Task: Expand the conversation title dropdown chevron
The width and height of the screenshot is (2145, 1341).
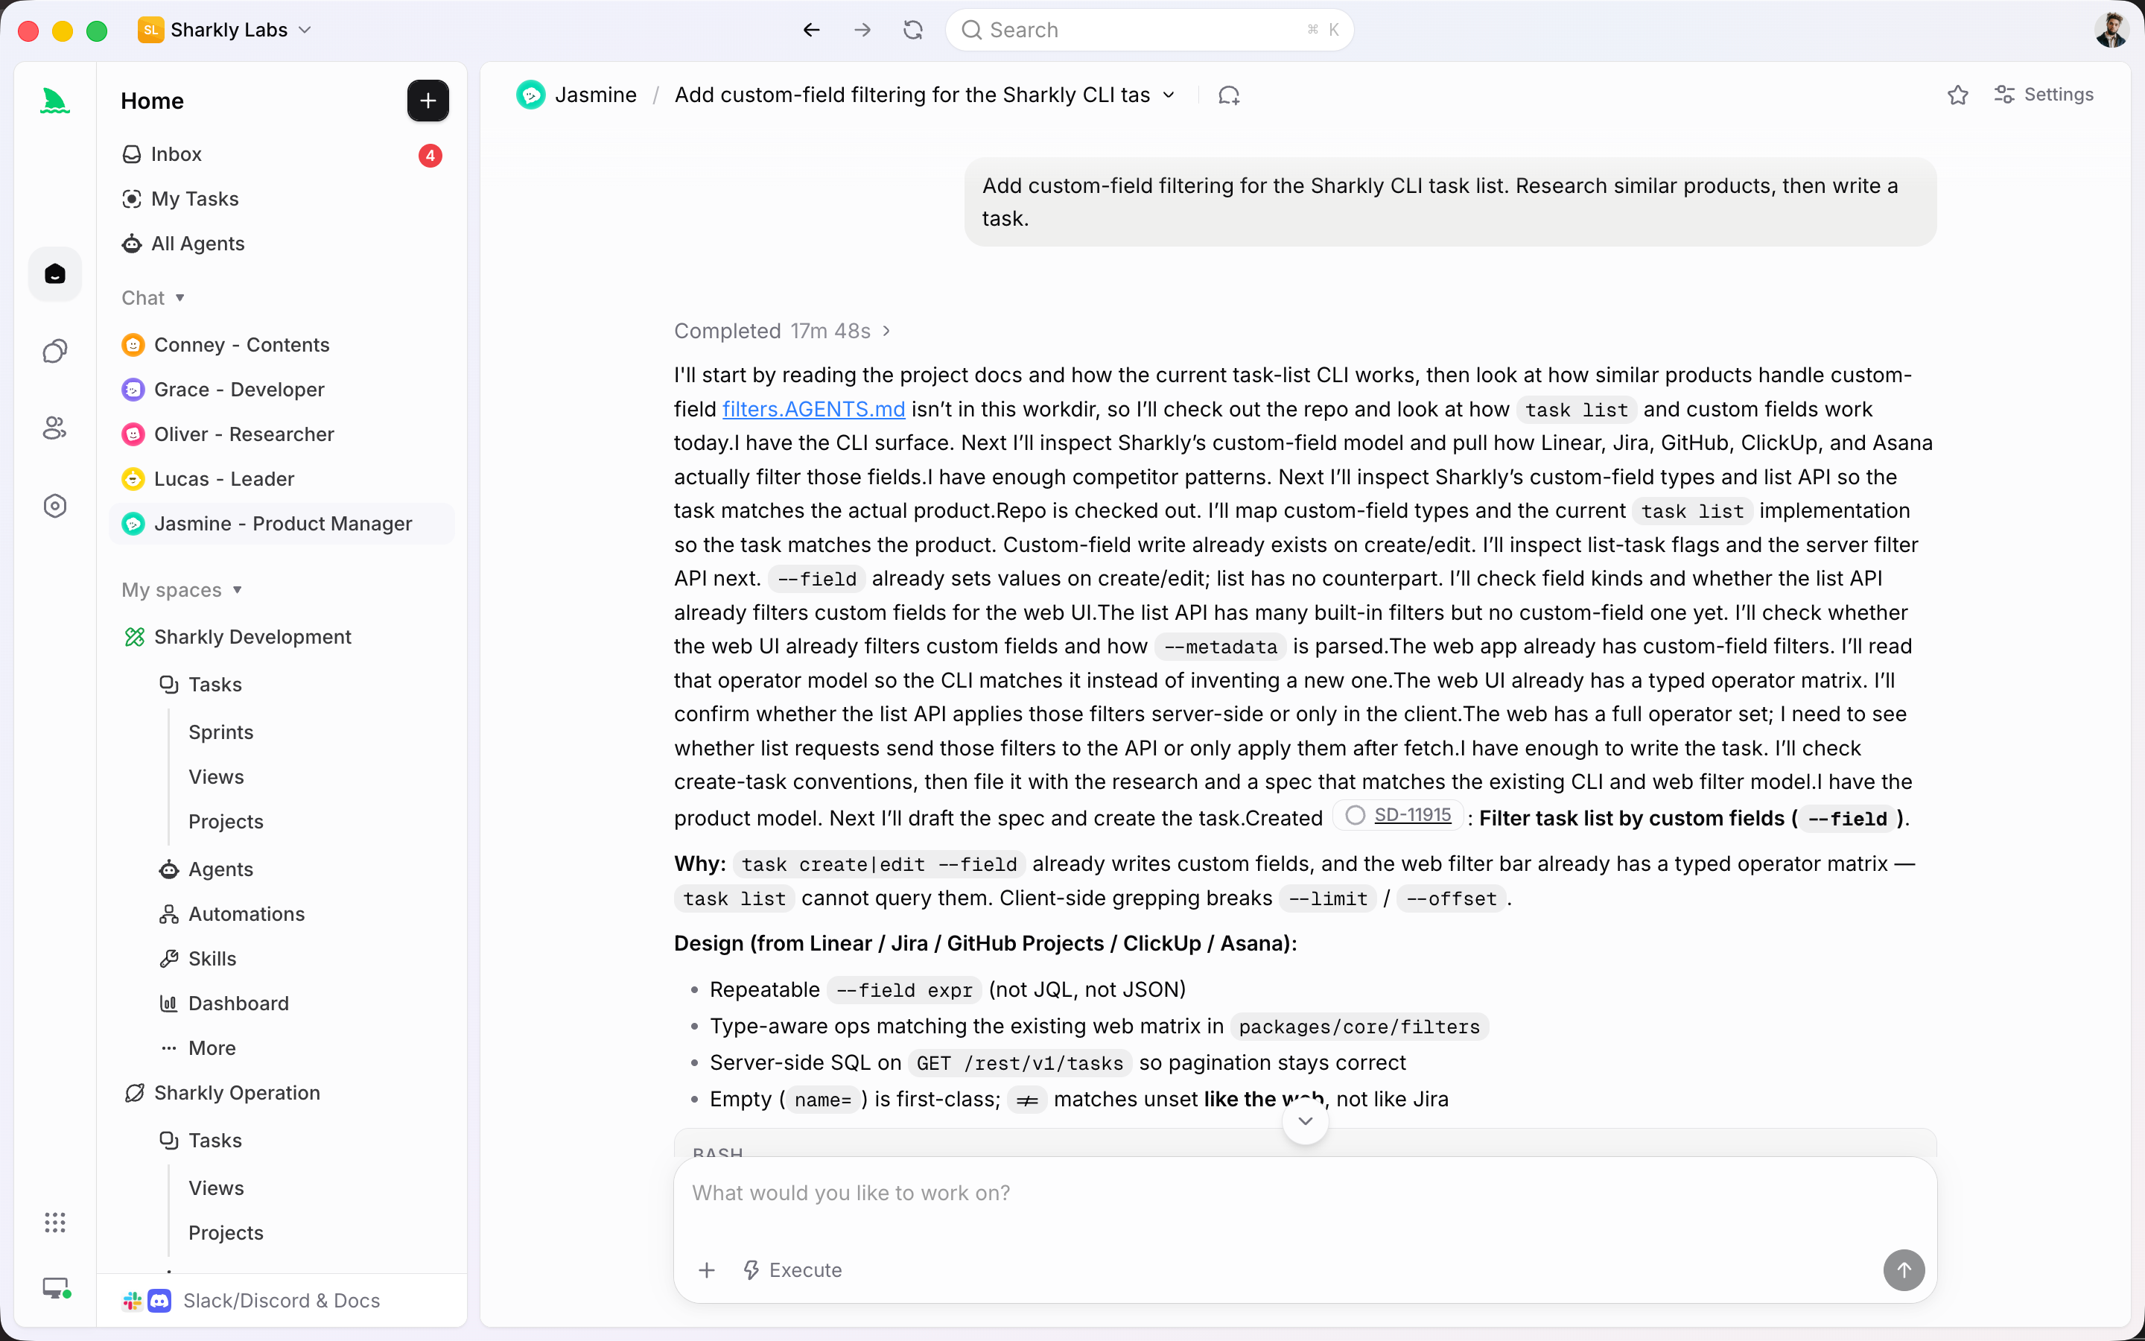Action: click(x=1169, y=95)
